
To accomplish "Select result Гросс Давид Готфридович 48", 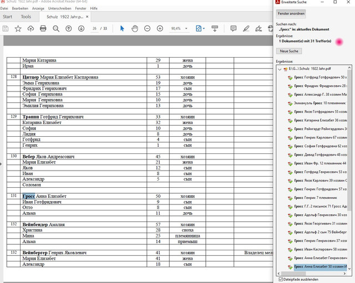I will click(320, 155).
